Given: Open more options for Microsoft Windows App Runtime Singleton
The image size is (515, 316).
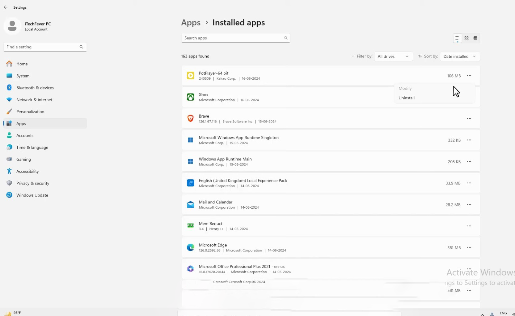Looking at the screenshot, I should tap(469, 140).
